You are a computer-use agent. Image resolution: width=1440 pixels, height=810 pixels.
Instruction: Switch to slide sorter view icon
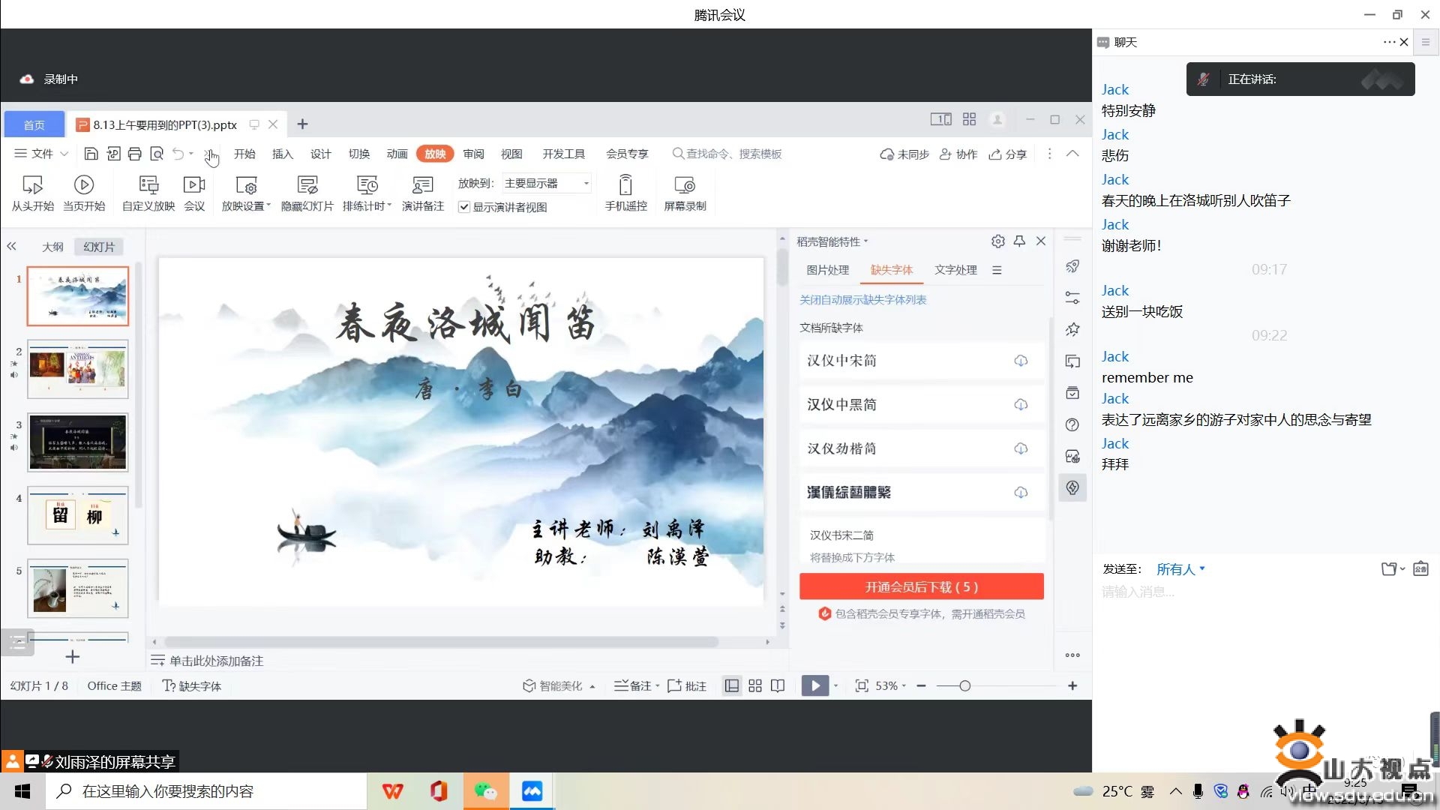point(755,685)
